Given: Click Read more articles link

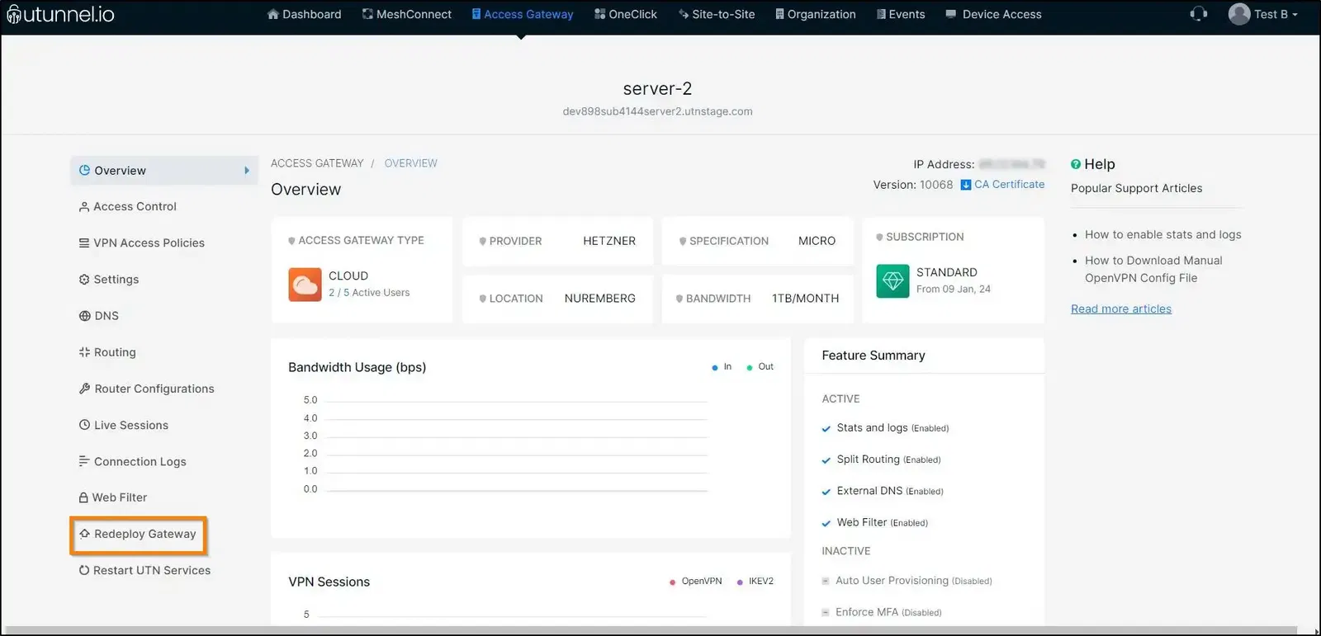Looking at the screenshot, I should point(1121,309).
